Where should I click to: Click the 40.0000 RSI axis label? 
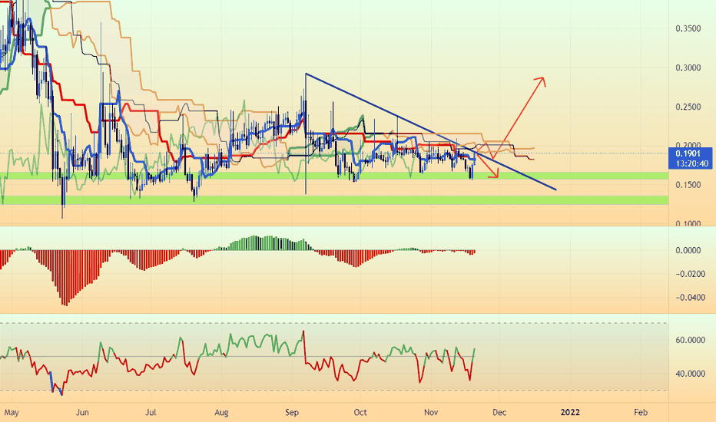tap(690, 374)
